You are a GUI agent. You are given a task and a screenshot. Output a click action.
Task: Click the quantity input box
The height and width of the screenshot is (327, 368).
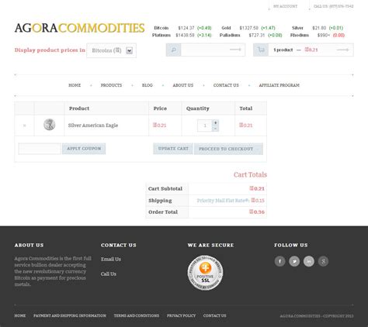click(x=205, y=126)
